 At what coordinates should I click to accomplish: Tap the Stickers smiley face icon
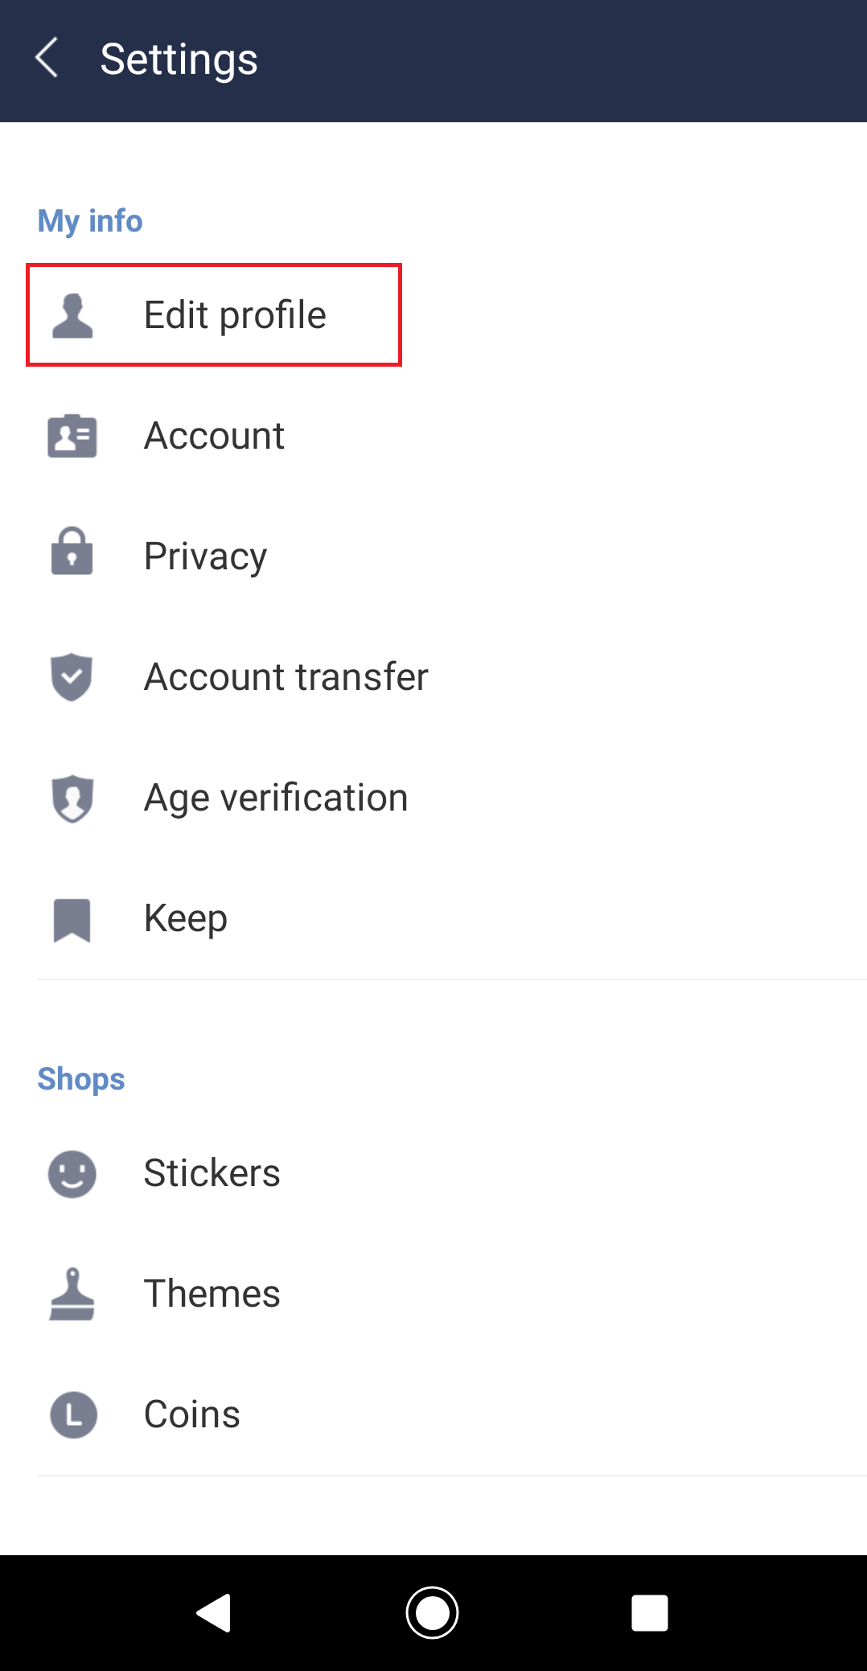tap(72, 1174)
